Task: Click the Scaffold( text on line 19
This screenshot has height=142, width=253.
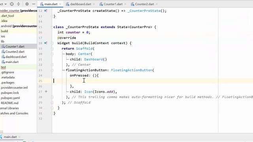Action: coord(85,49)
